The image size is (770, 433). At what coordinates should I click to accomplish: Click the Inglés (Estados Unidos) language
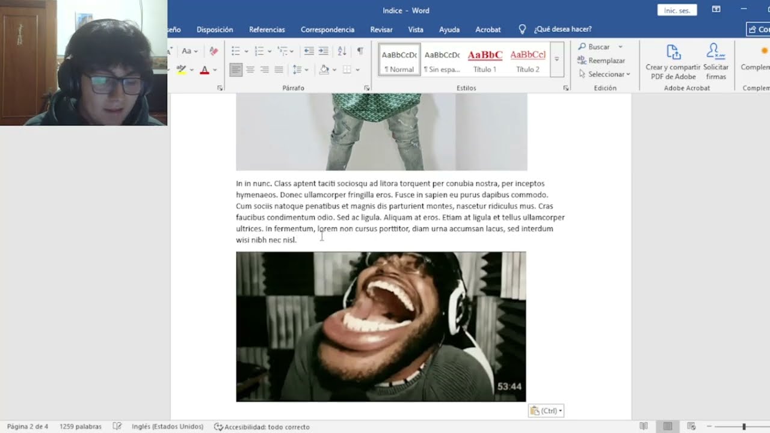[167, 426]
